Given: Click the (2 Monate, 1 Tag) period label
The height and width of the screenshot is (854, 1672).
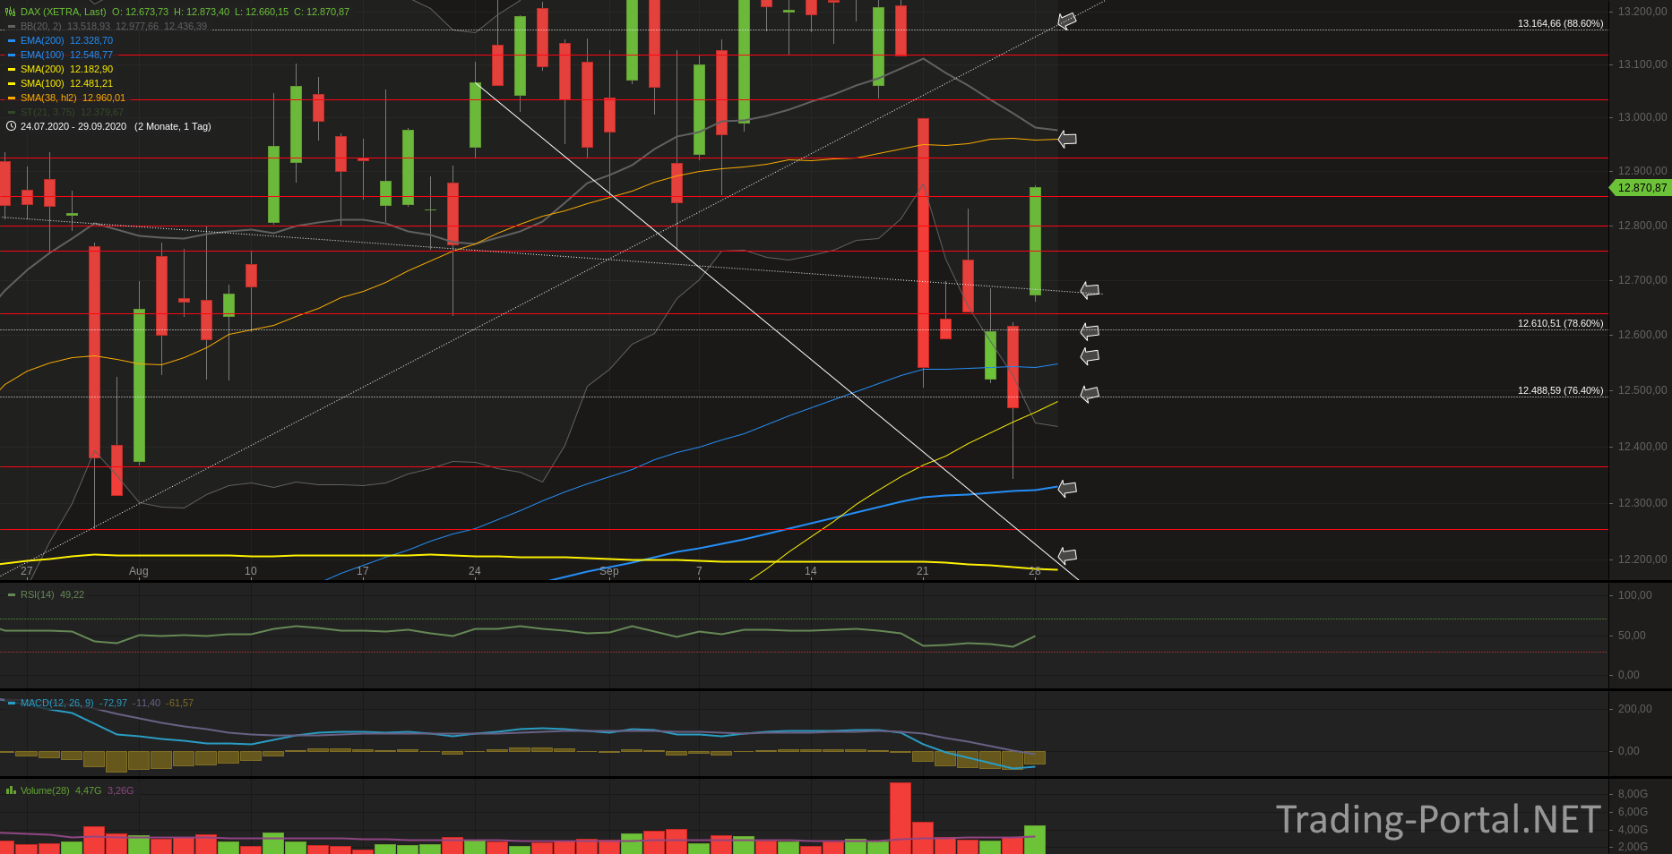Looking at the screenshot, I should click(x=173, y=126).
